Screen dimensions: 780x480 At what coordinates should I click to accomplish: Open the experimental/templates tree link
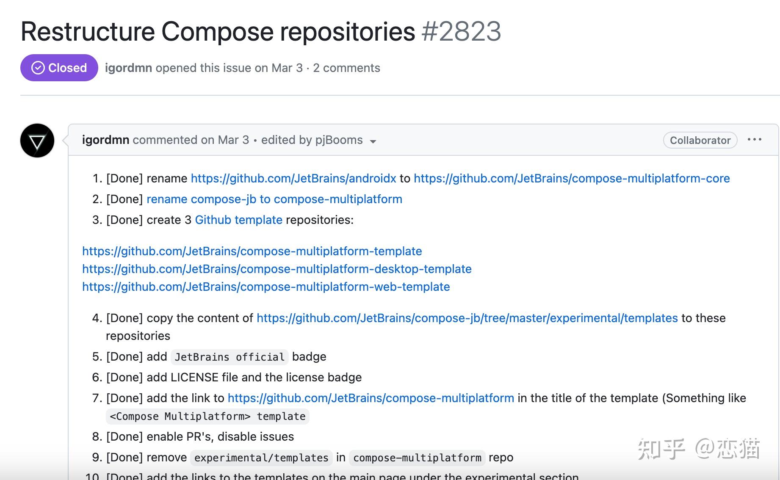pos(466,318)
